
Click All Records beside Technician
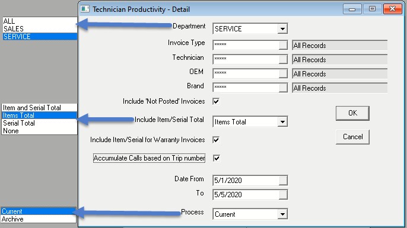click(x=340, y=60)
